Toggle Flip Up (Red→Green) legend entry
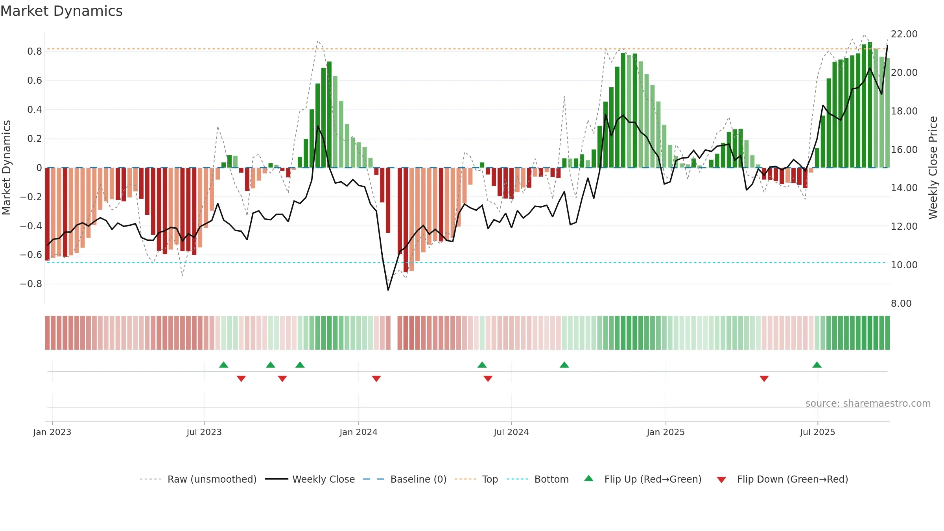944x531 pixels. [643, 479]
